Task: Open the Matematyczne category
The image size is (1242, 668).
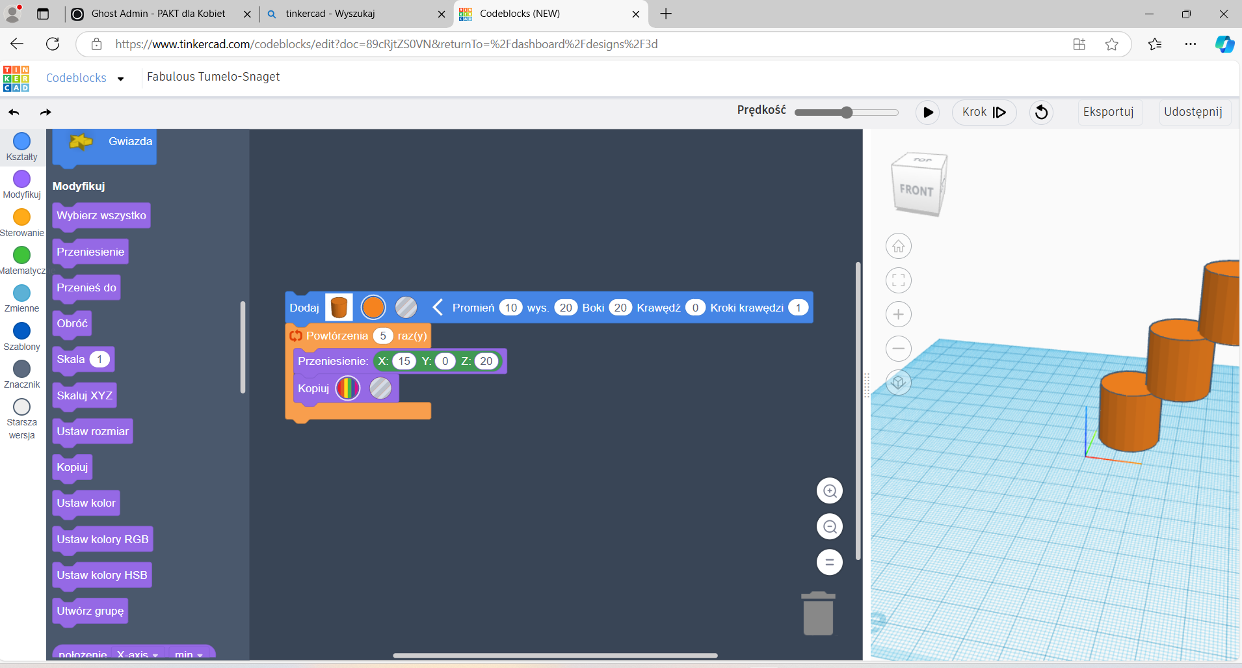Action: pyautogui.click(x=22, y=261)
